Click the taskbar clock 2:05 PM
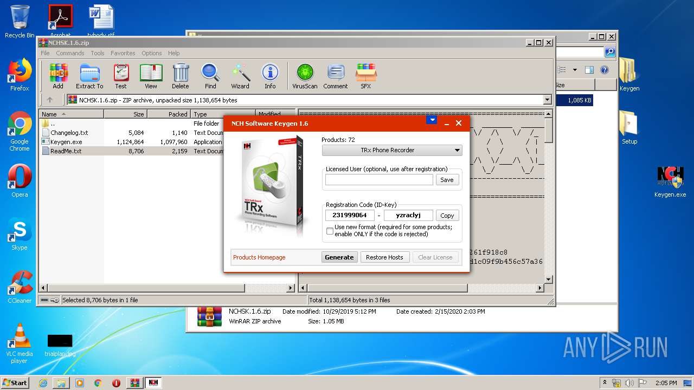The width and height of the screenshot is (694, 390). (666, 383)
